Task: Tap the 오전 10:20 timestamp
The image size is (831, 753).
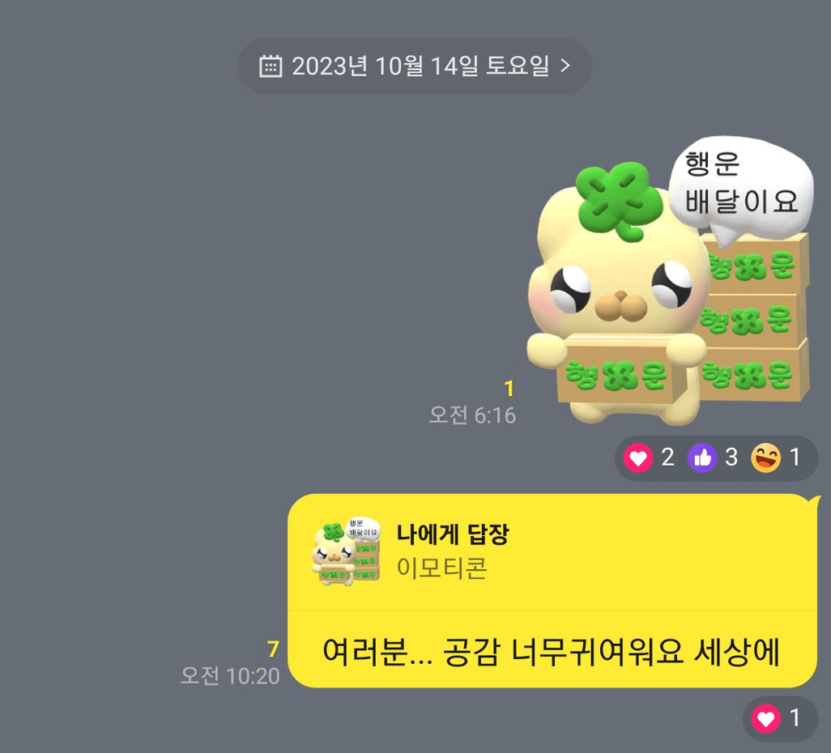Action: point(230,675)
